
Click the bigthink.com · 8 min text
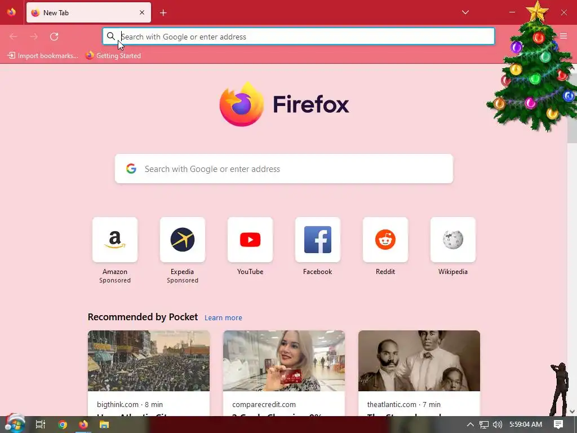(130, 404)
